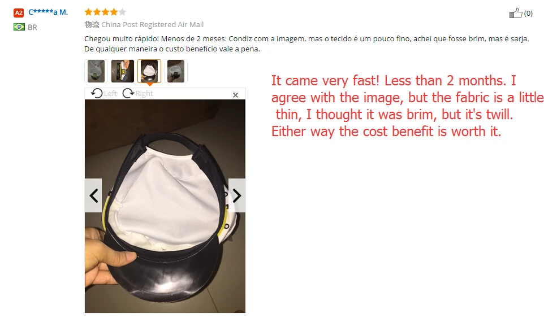This screenshot has height=318, width=544.
Task: Rotate the review photo left
Action: click(103, 93)
